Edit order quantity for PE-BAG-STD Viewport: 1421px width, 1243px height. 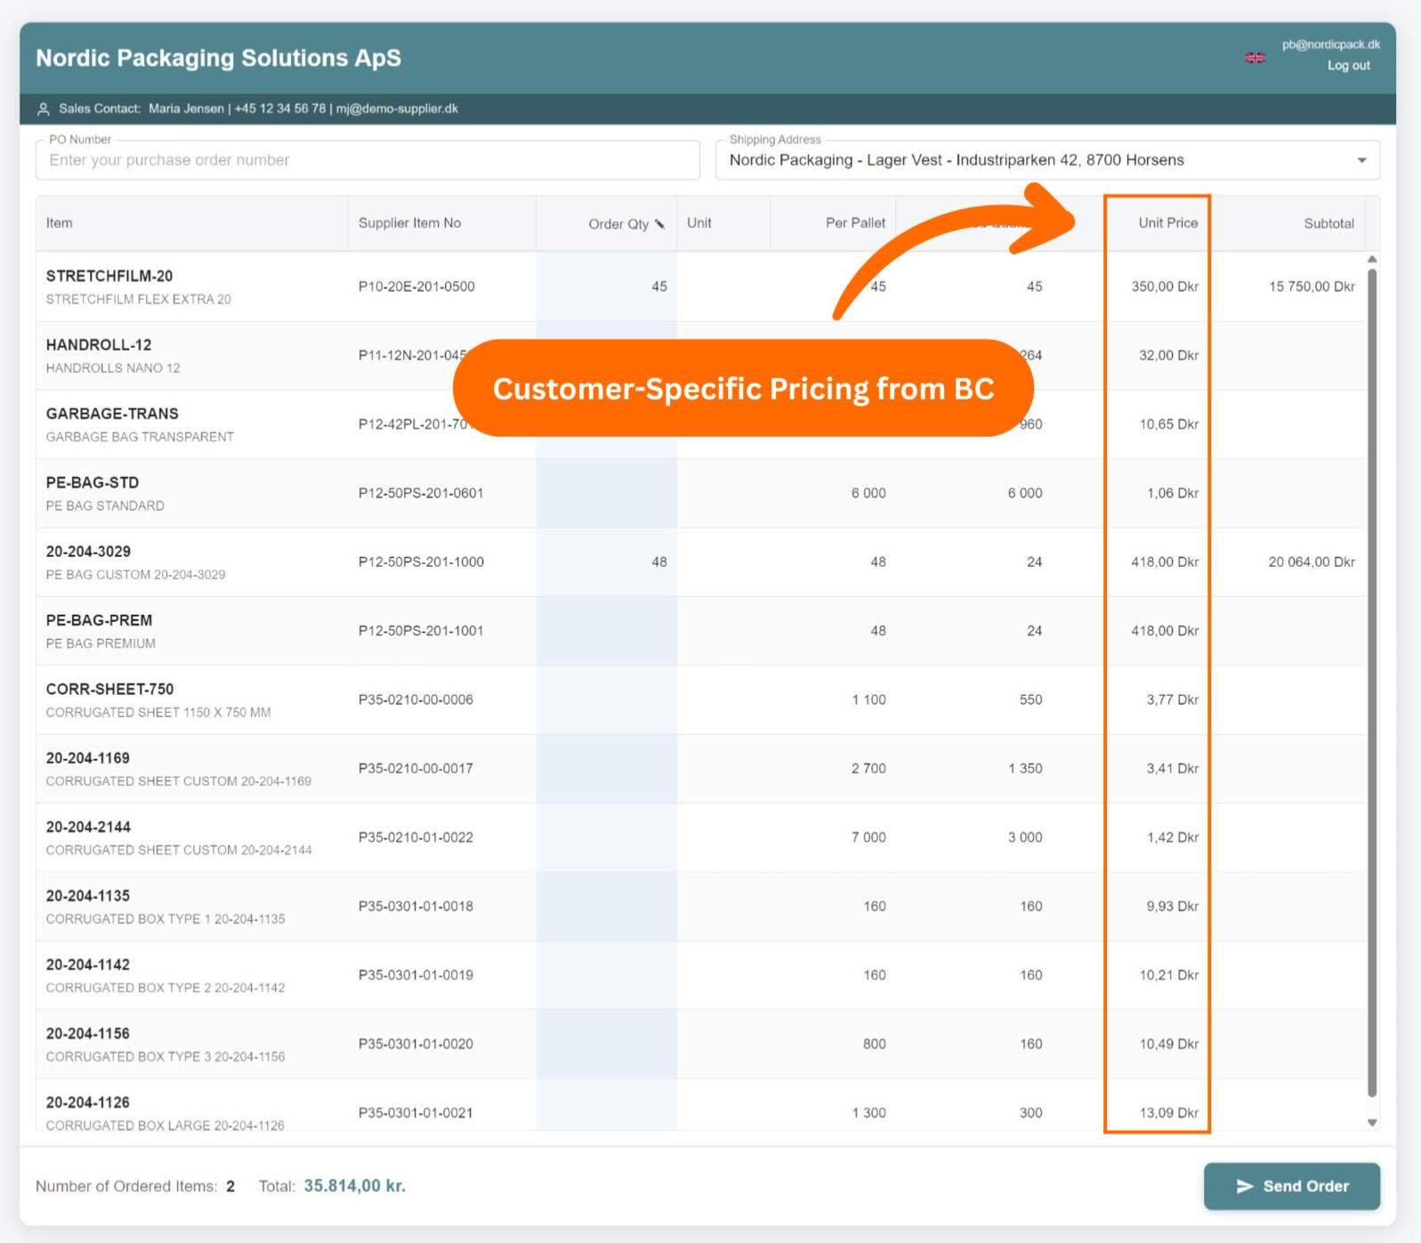tap(607, 493)
